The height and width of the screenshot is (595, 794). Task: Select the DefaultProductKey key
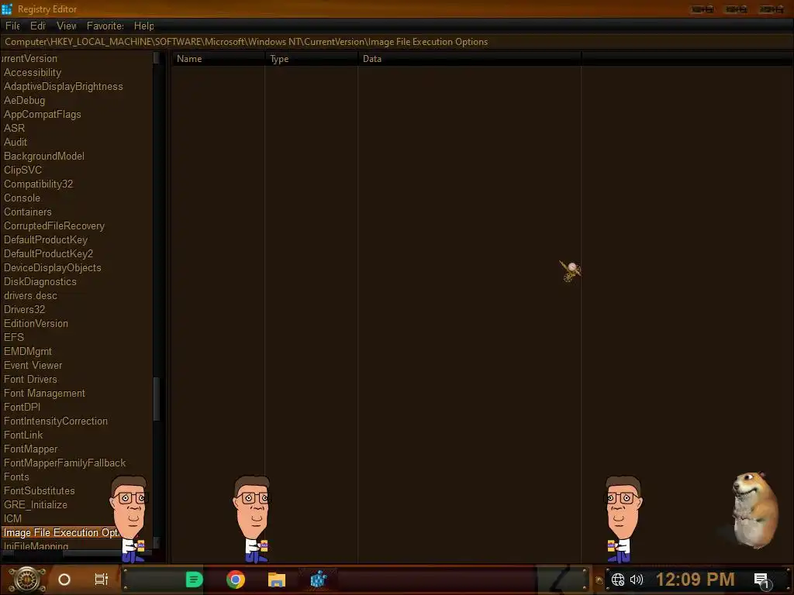pos(46,239)
